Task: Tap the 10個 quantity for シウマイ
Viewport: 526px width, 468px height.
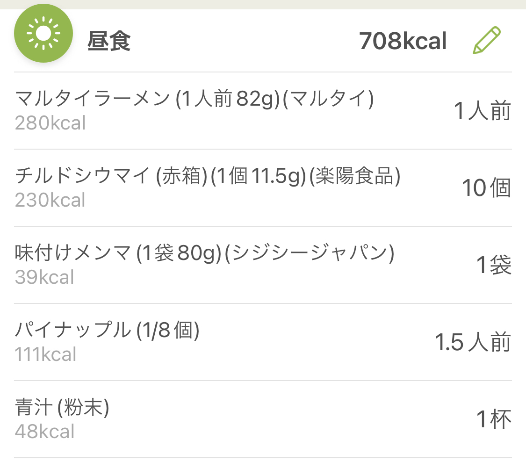Action: pyautogui.click(x=486, y=188)
